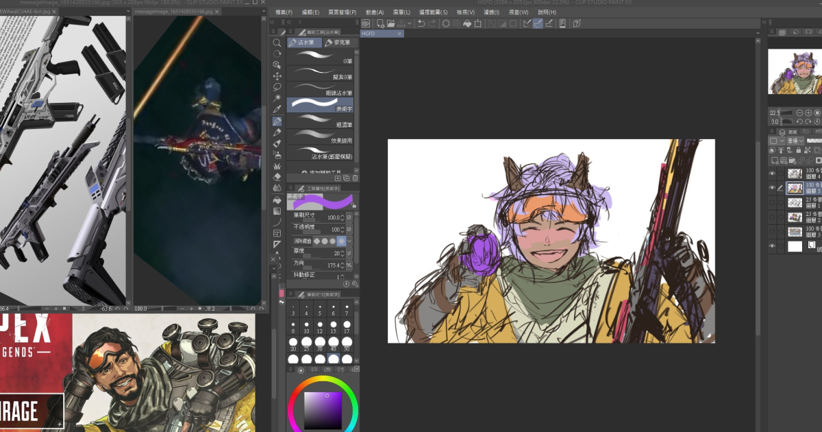822x432 pixels.
Task: Toggle snap to ruler in command bar
Action: [527, 23]
